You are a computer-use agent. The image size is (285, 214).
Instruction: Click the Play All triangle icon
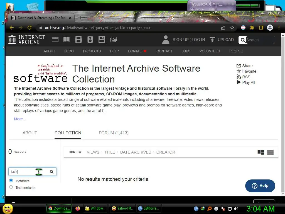(x=239, y=82)
